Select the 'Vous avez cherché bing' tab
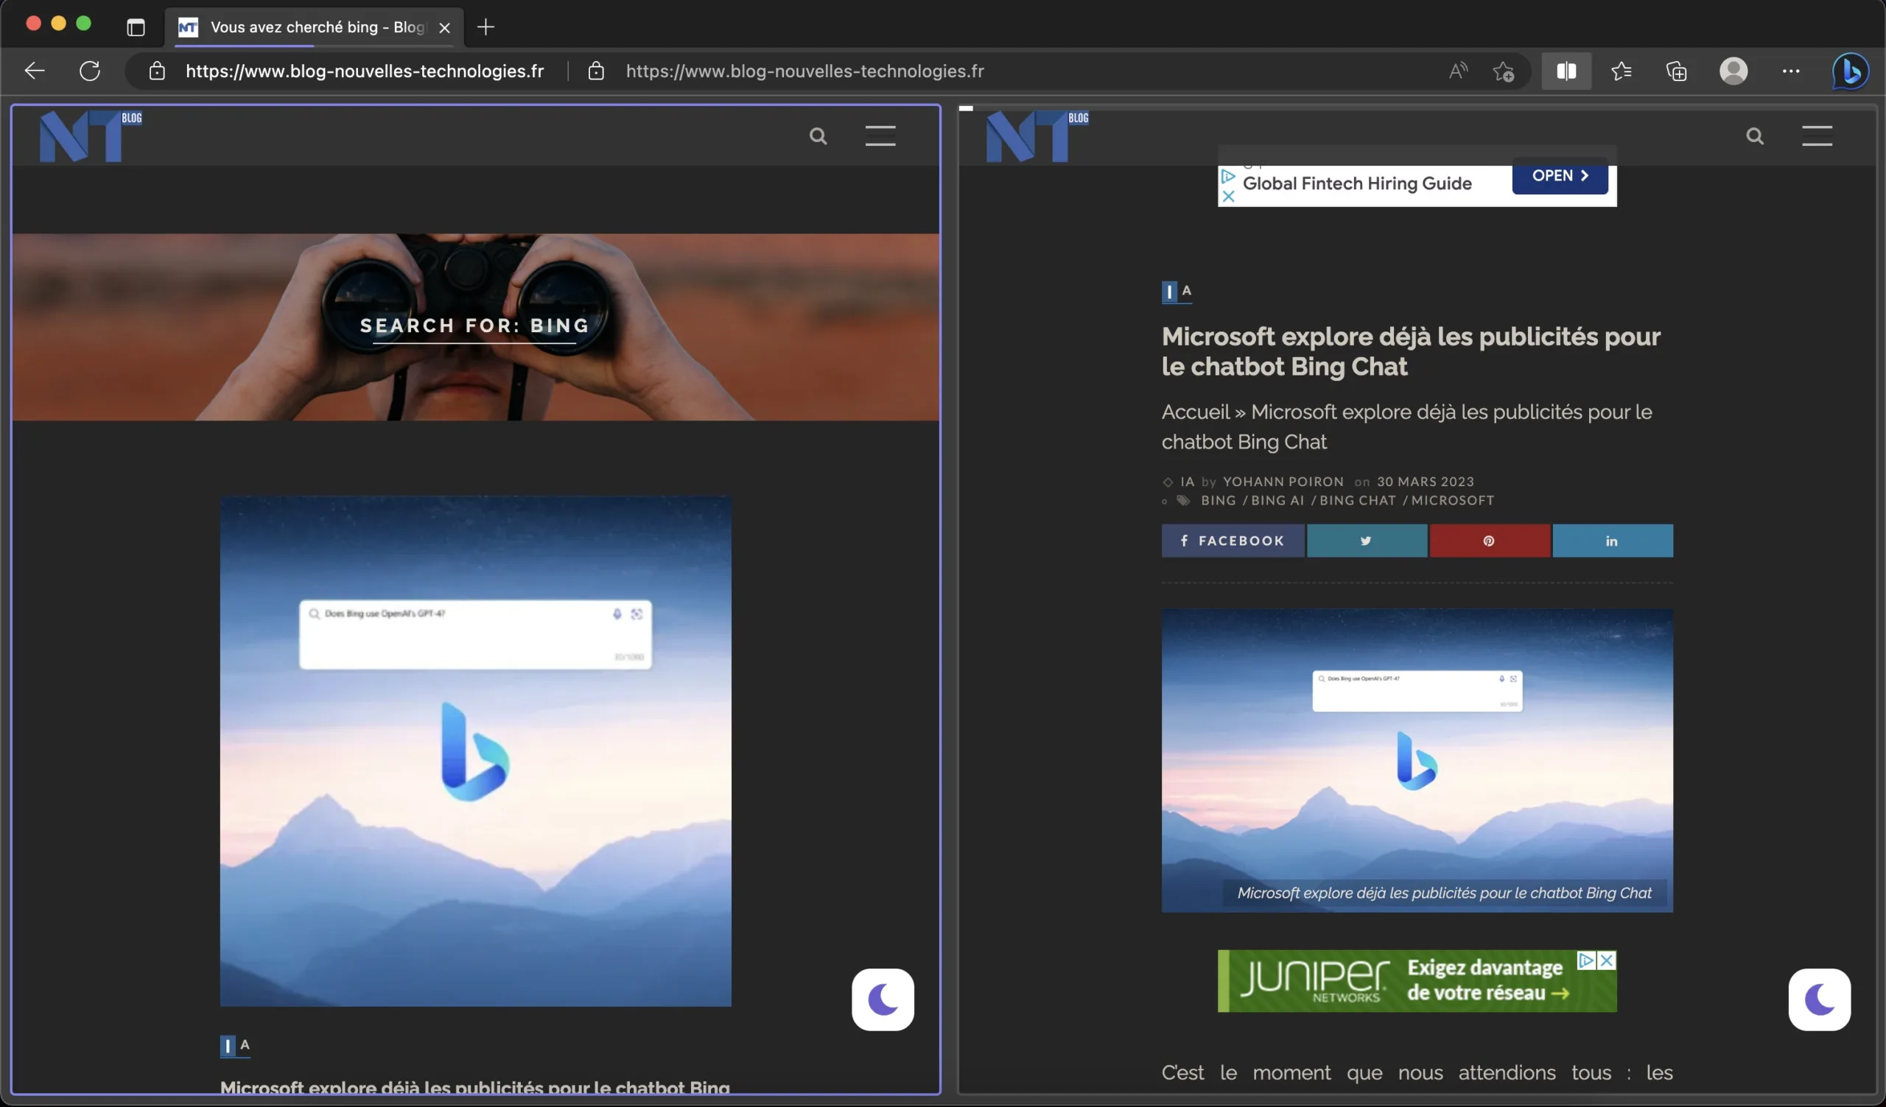 click(315, 28)
